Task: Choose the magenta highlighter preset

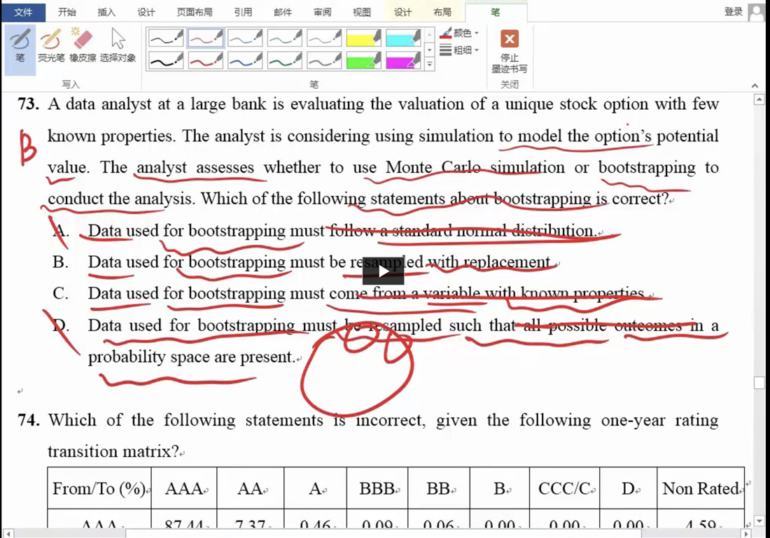Action: click(x=402, y=60)
